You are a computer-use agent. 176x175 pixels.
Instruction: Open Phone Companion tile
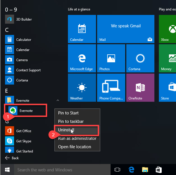pos(111,88)
